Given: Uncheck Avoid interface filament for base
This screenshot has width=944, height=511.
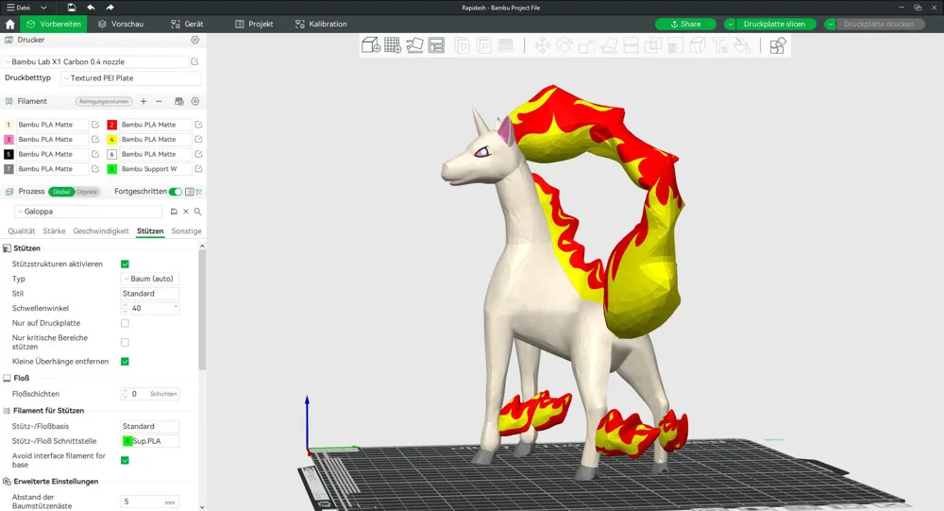Looking at the screenshot, I should (x=125, y=460).
